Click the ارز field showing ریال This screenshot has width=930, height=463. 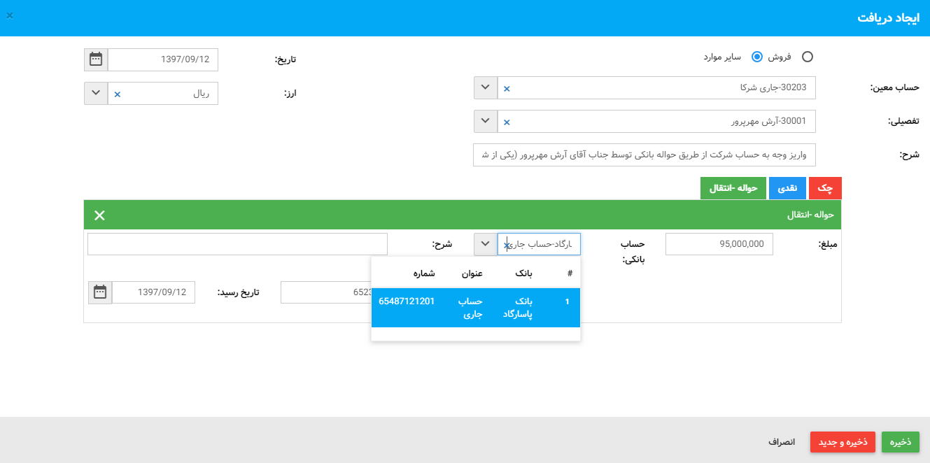pos(163,94)
